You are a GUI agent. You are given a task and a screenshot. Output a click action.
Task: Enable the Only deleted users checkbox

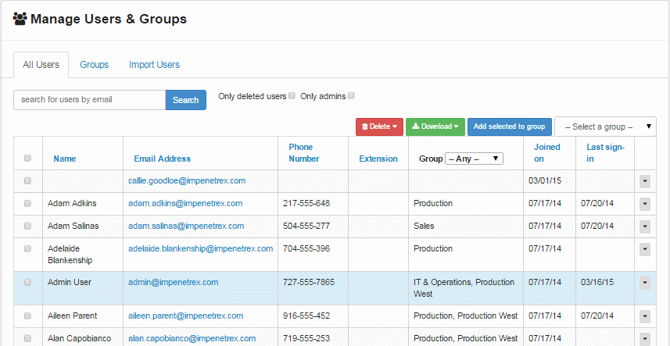click(x=292, y=96)
